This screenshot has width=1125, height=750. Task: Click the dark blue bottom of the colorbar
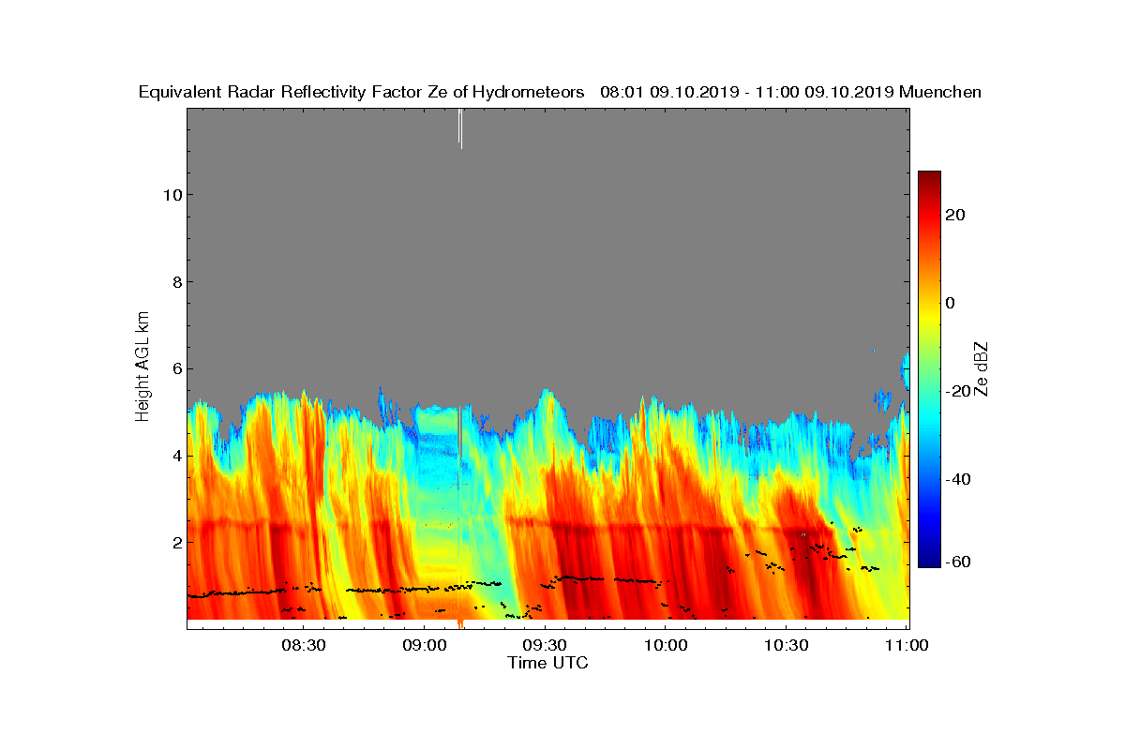[x=929, y=560]
